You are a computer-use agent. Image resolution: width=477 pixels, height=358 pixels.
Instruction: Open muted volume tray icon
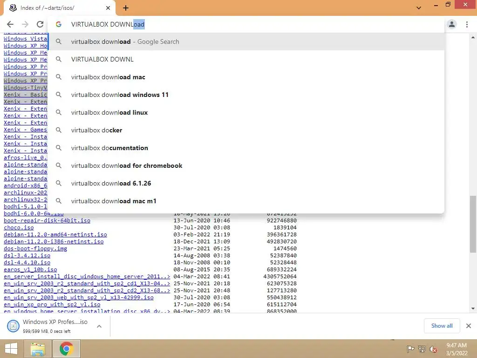tap(433, 349)
